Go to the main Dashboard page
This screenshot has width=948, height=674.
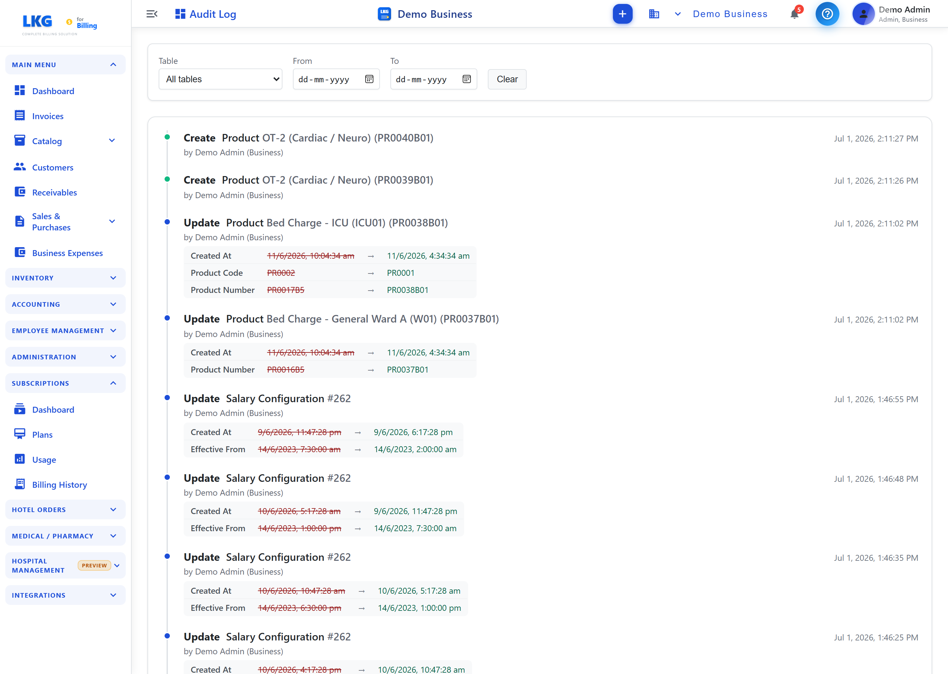tap(53, 91)
